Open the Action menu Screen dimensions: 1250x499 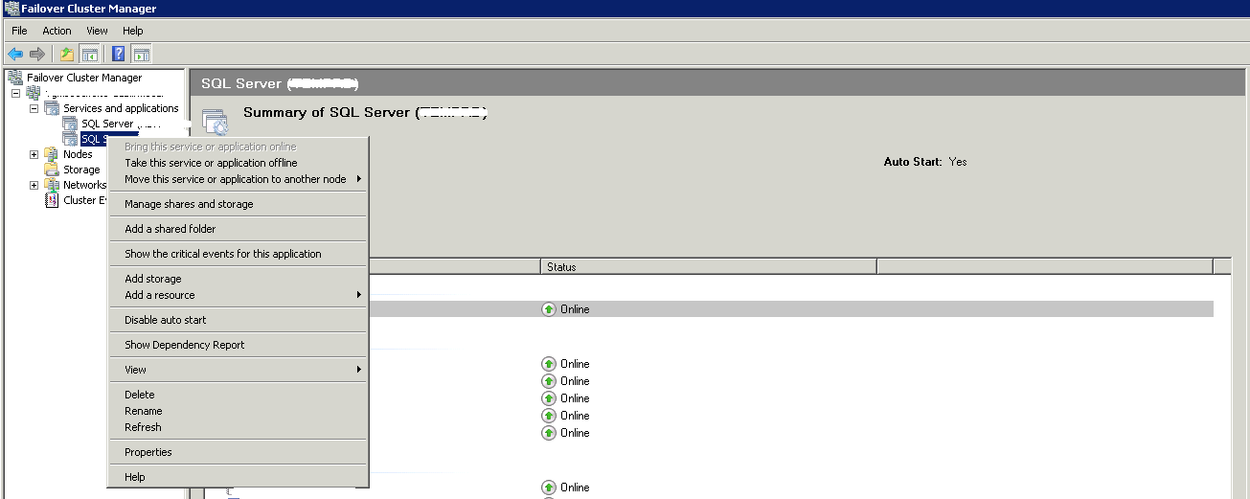(x=57, y=31)
